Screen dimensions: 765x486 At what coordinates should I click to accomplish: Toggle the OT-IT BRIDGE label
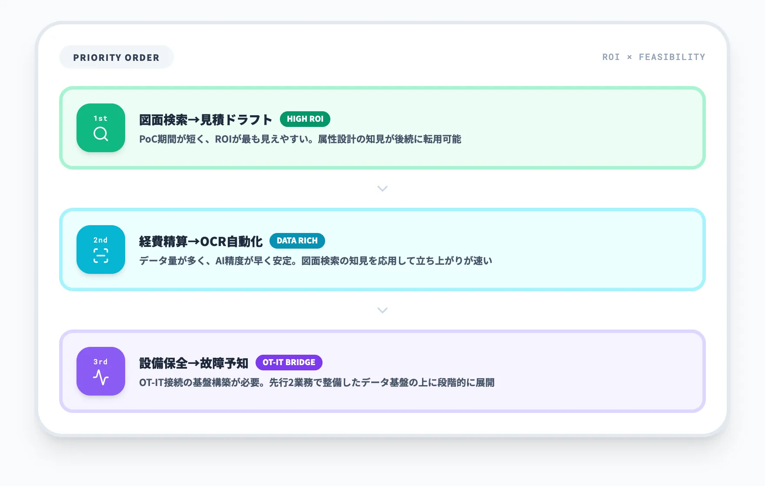pos(289,362)
